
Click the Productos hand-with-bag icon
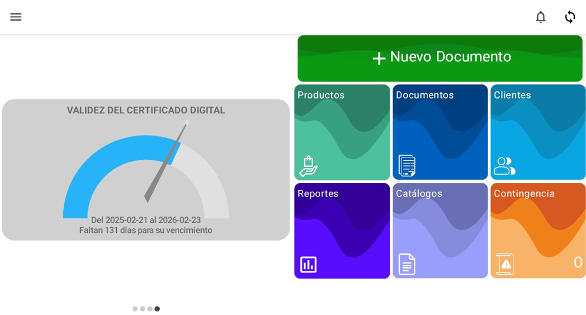(x=308, y=166)
